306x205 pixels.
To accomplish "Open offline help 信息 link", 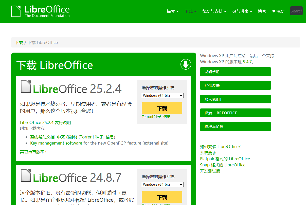I will pyautogui.click(x=110, y=137).
